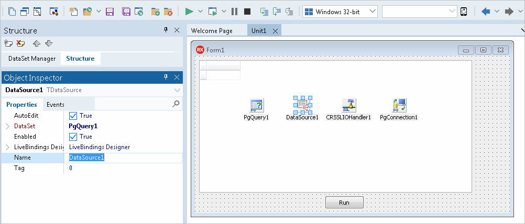The width and height of the screenshot is (525, 224).
Task: Click Run Without Debugging icon
Action: pyautogui.click(x=213, y=12)
